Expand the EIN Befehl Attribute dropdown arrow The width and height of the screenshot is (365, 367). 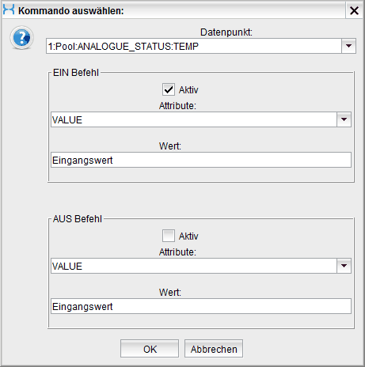(x=344, y=119)
